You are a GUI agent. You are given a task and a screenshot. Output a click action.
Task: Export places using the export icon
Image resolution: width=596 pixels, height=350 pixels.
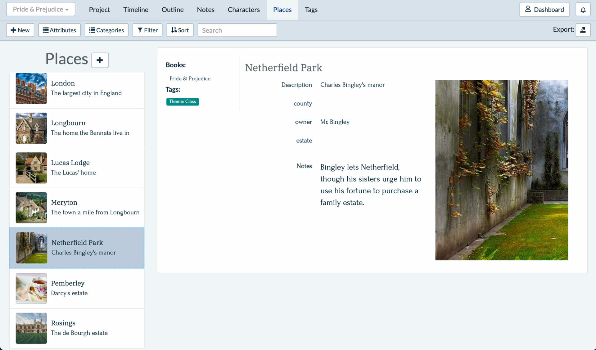pos(583,30)
